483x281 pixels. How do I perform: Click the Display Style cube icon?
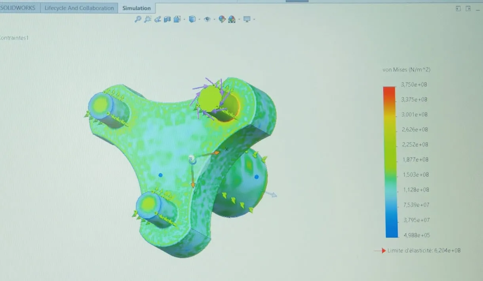(x=192, y=19)
